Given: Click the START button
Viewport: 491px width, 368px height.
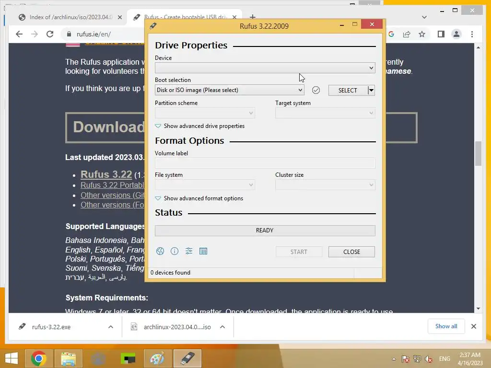Looking at the screenshot, I should 299,252.
